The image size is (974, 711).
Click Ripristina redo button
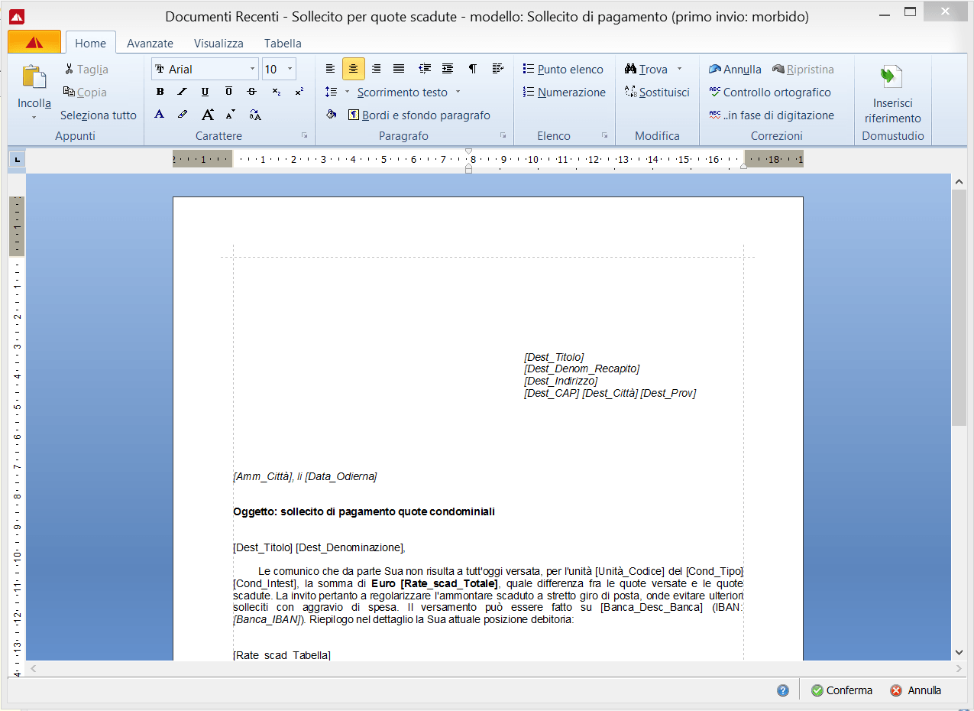[x=803, y=70]
